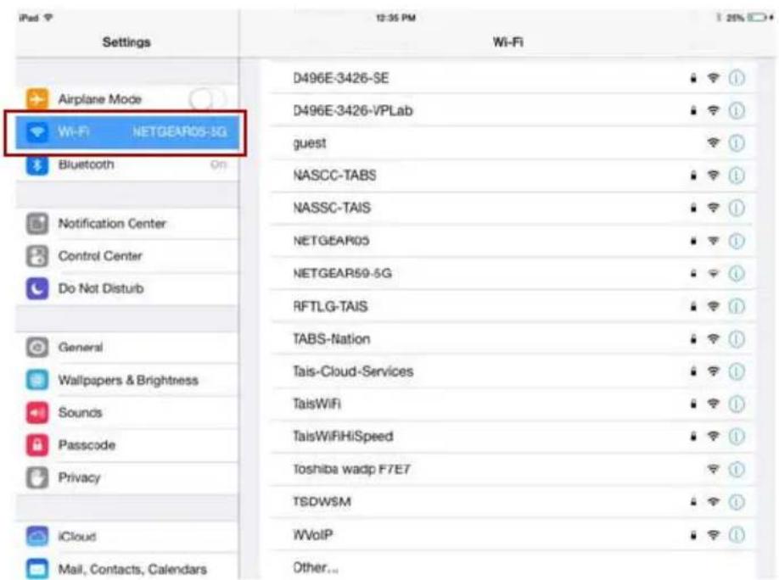Select the Wi-Fi settings row
779x580 pixels.
coord(127,131)
